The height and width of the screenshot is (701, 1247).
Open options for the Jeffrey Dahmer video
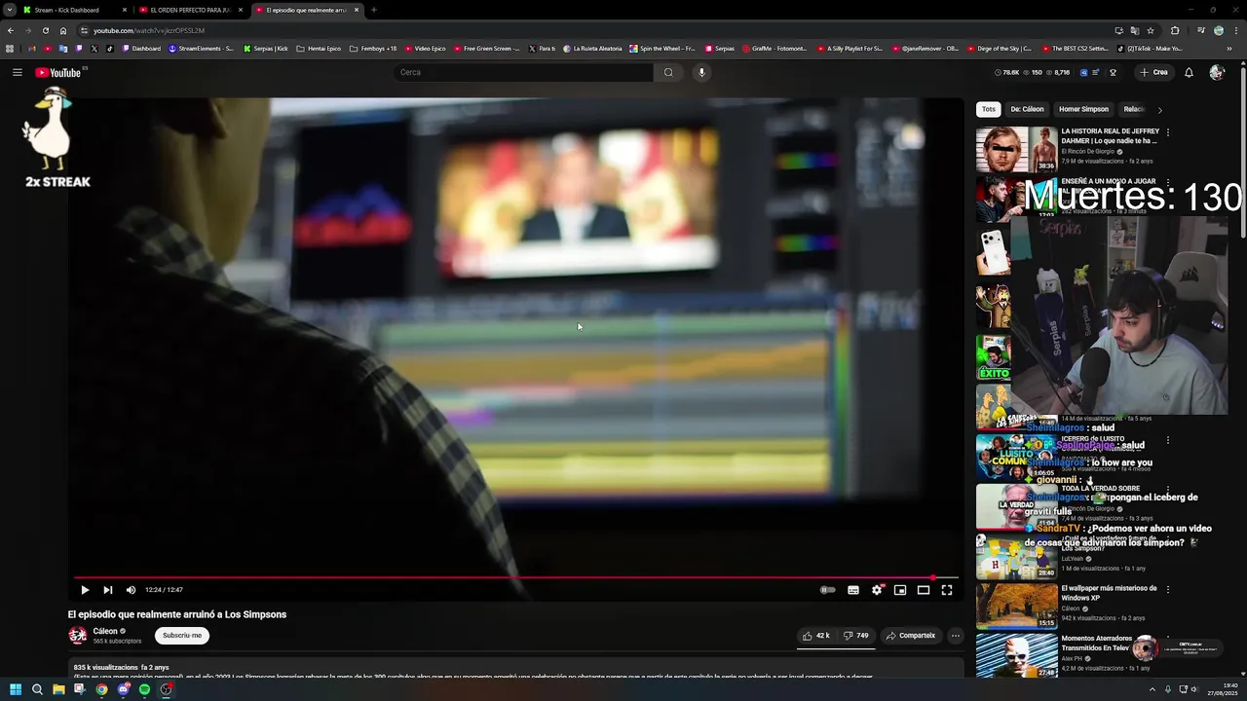(1168, 132)
